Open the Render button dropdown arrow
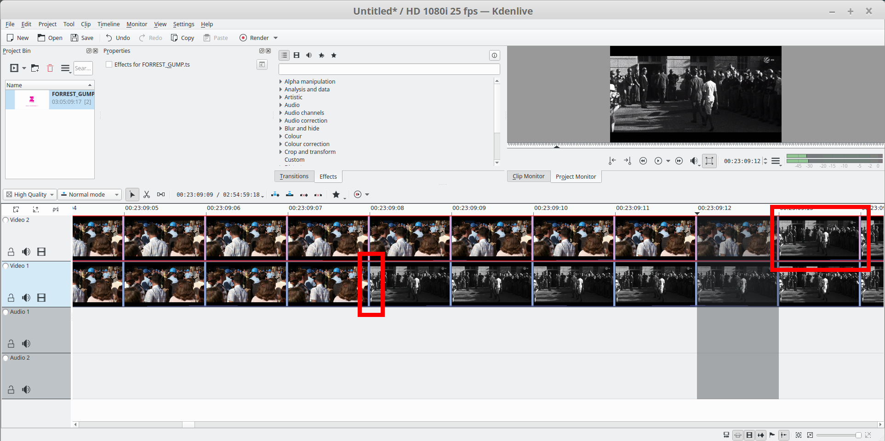This screenshot has height=441, width=885. click(x=276, y=38)
